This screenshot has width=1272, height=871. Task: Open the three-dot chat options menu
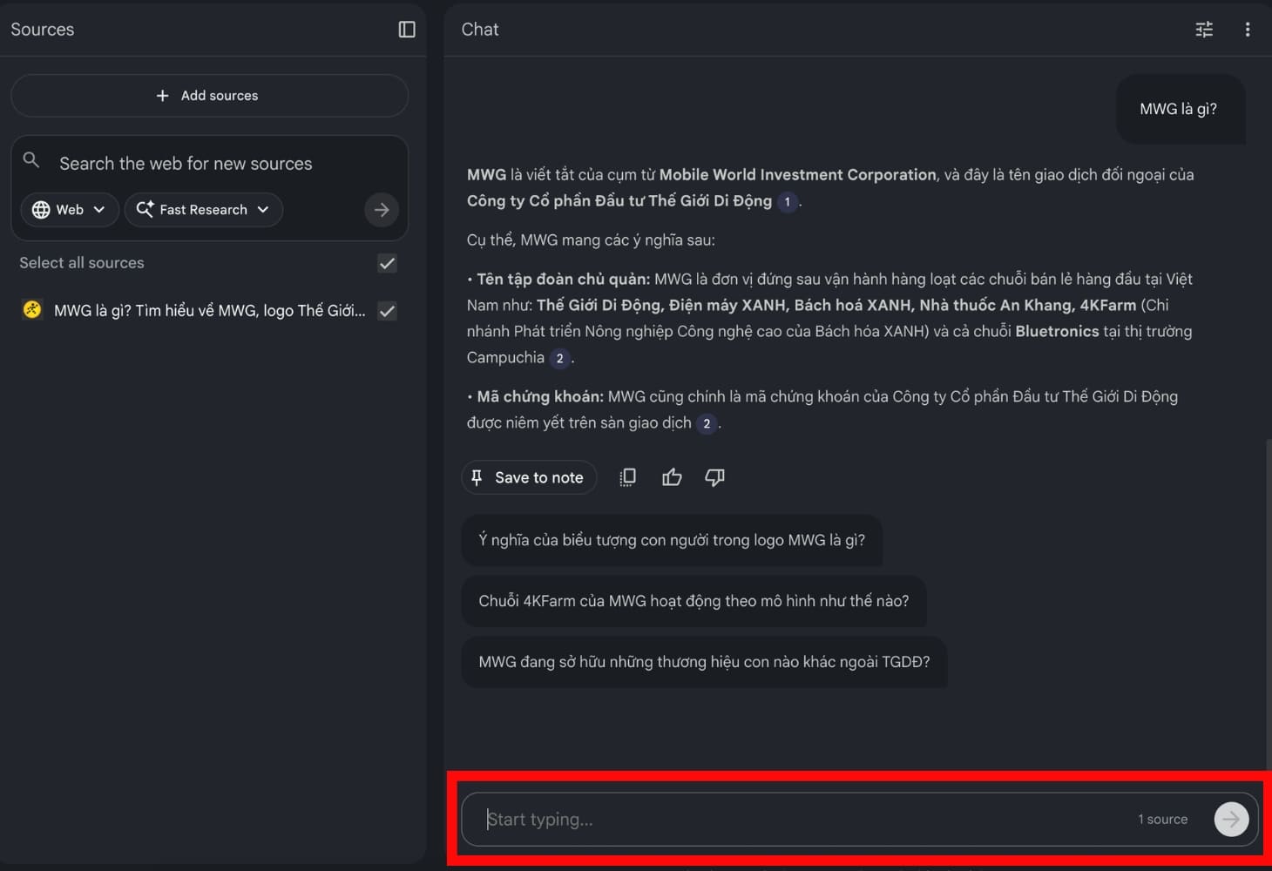click(x=1248, y=30)
